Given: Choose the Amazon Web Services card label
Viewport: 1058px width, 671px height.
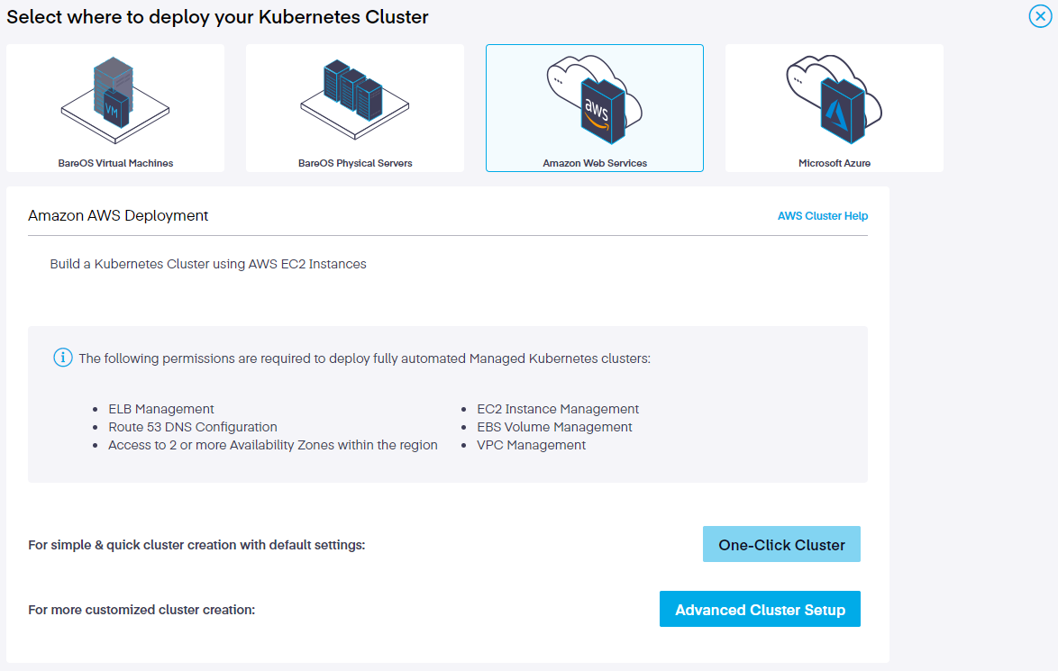Looking at the screenshot, I should coord(595,163).
